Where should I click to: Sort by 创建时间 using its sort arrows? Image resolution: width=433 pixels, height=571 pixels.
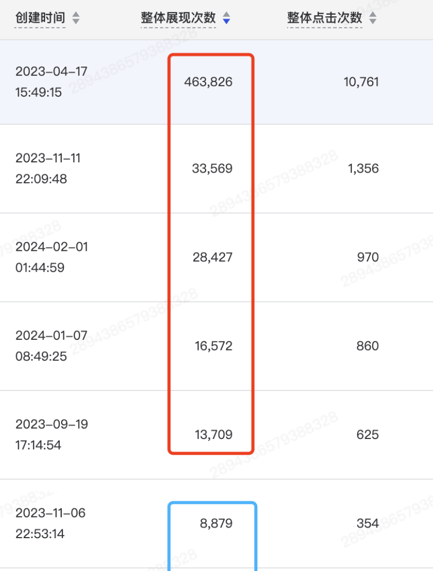76,19
